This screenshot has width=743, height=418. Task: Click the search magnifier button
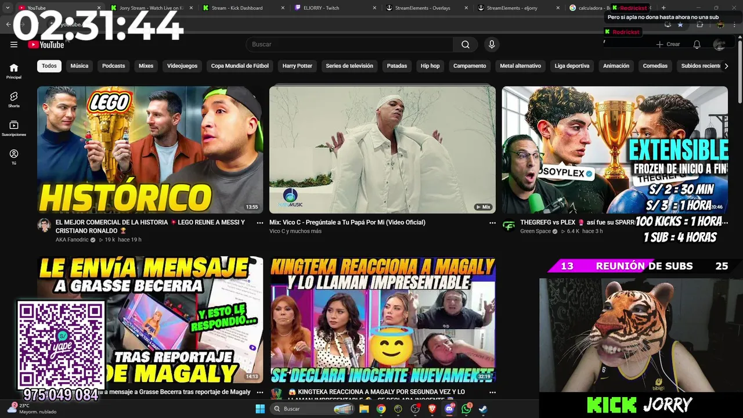coord(466,45)
